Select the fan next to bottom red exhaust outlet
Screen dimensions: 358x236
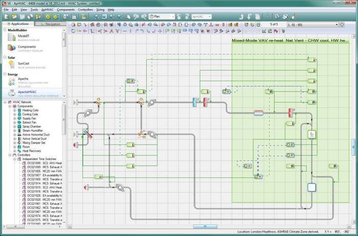(x=120, y=187)
